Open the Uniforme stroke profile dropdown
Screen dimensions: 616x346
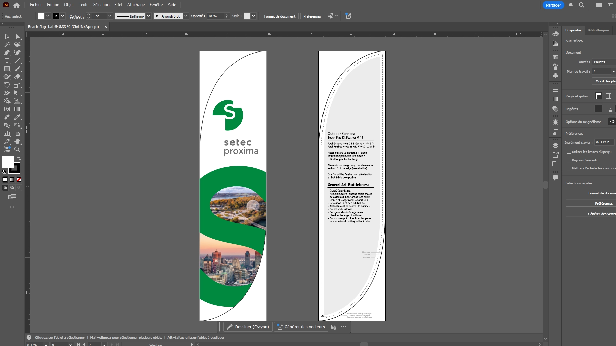point(148,16)
